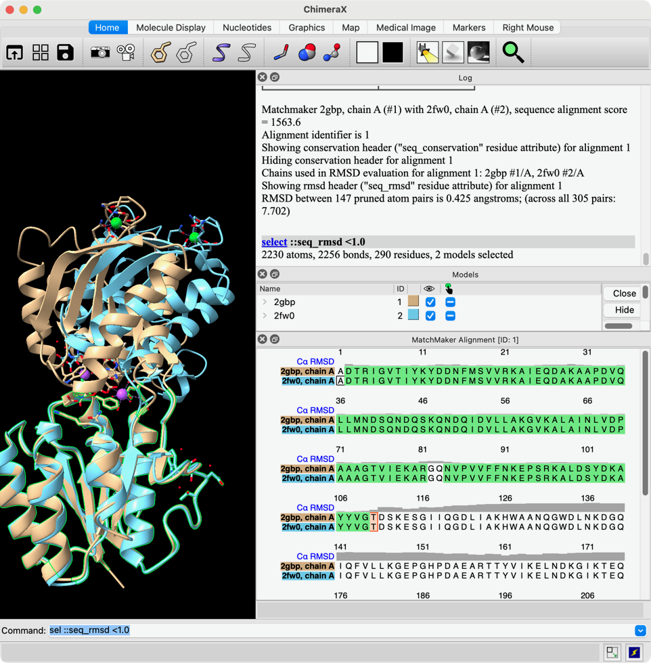Show atoms using the tan ring icon
This screenshot has height=663, width=651.
click(x=161, y=53)
